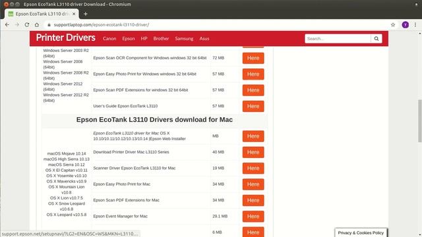
Task: Click Here for Scan PDF Extensions for Mac
Action: click(x=253, y=200)
